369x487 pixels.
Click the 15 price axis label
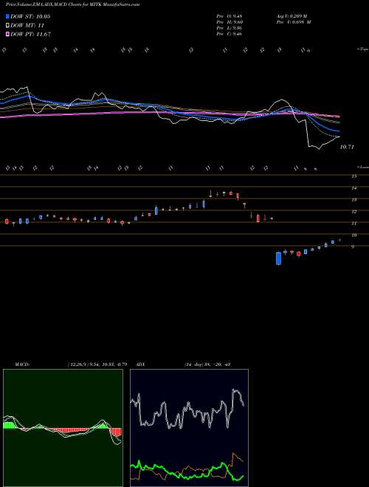point(354,176)
